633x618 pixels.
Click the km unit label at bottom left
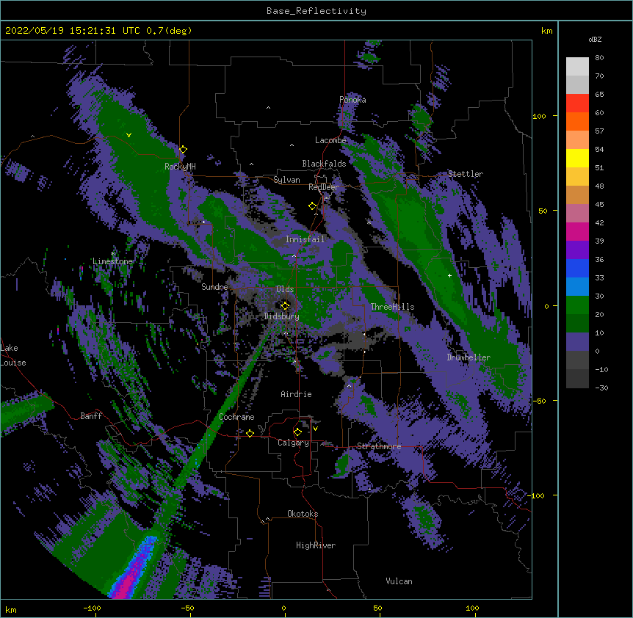[11, 609]
